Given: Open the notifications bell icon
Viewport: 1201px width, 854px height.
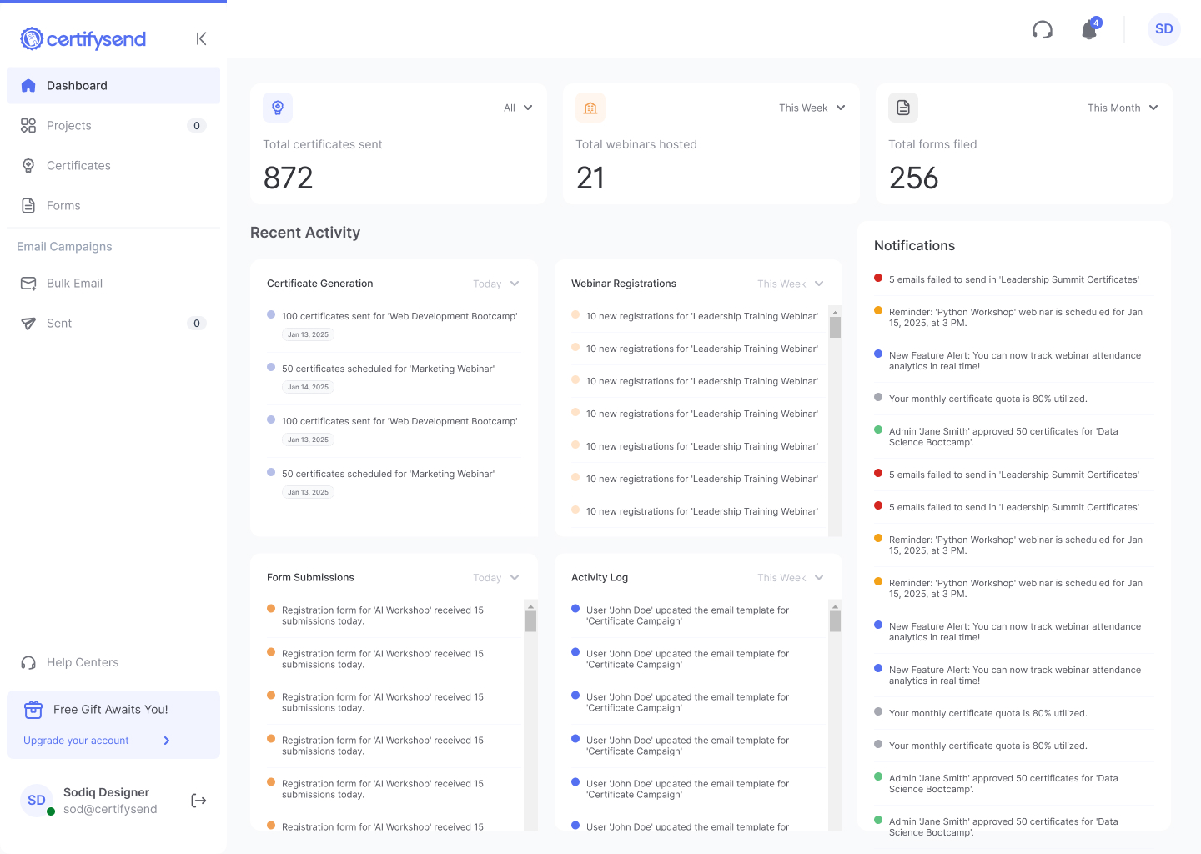Looking at the screenshot, I should point(1088,31).
